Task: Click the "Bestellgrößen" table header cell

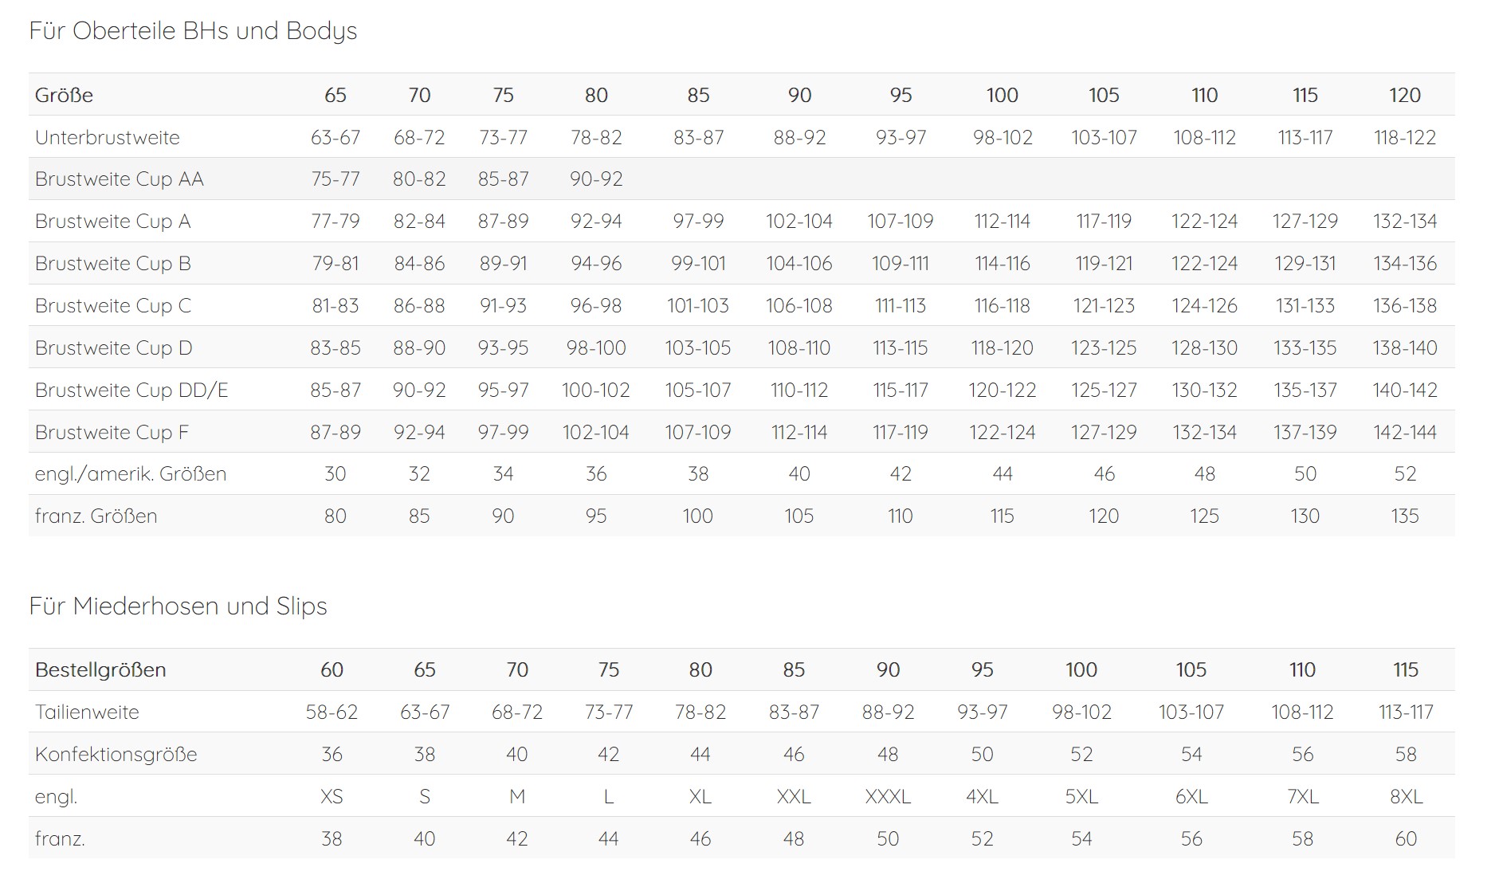Action: click(100, 670)
